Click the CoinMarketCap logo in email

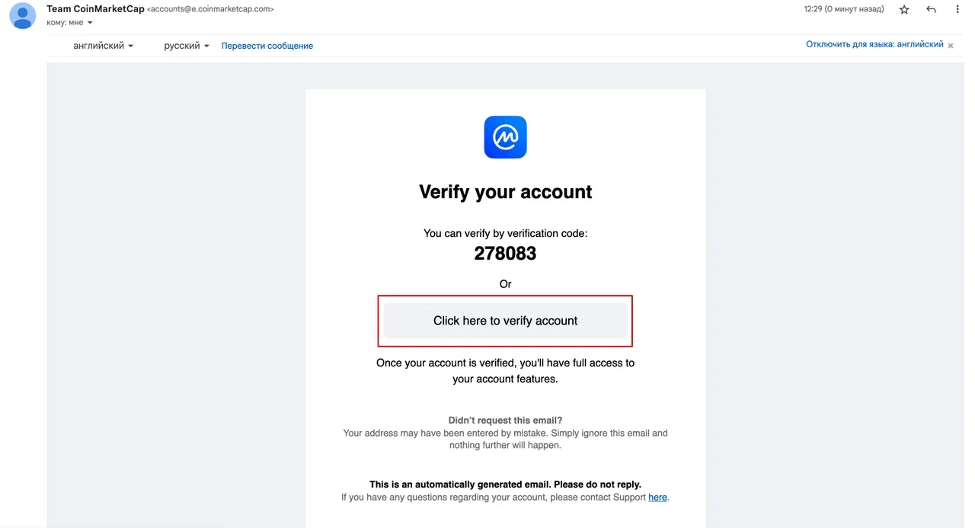[505, 137]
